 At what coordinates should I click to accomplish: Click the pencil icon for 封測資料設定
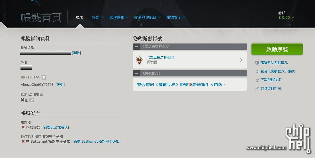click(x=257, y=88)
